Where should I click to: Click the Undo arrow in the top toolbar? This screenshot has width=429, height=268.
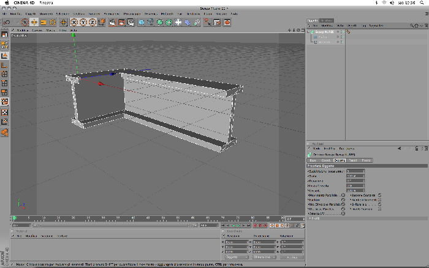click(7, 22)
